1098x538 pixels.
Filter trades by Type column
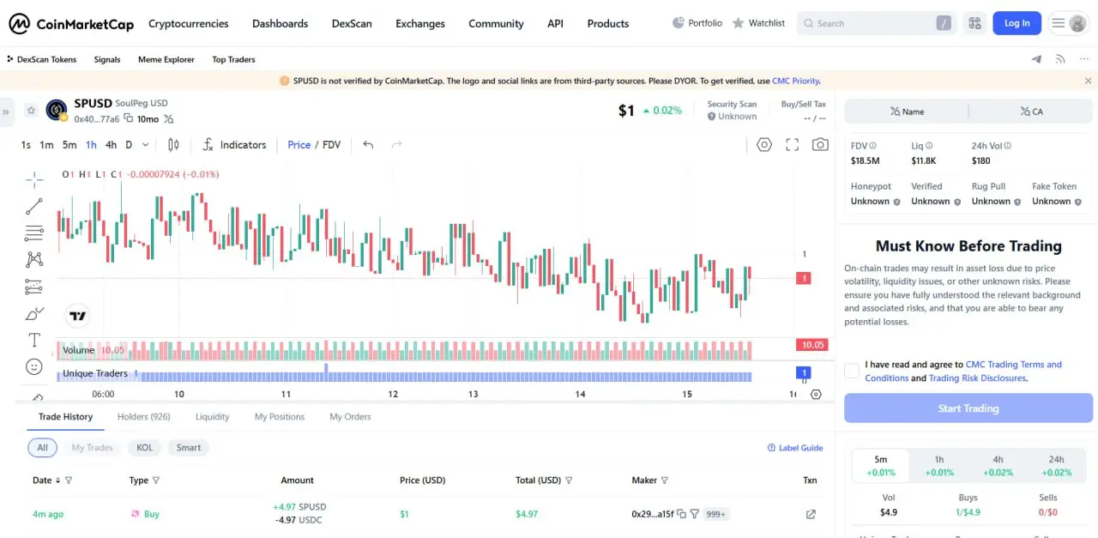[x=155, y=481]
